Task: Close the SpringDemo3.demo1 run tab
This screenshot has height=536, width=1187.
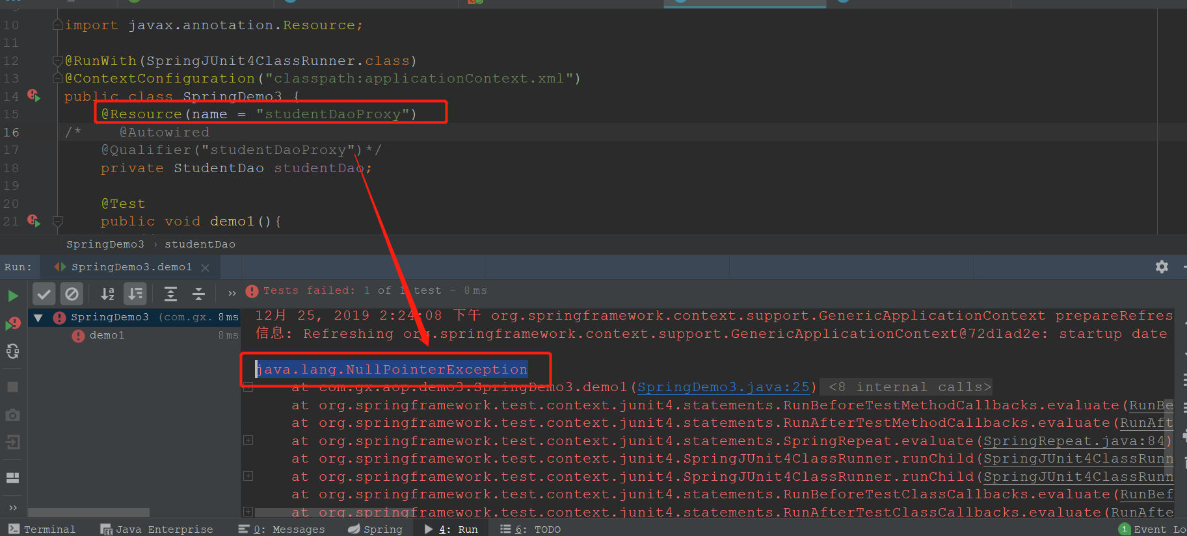Action: (x=206, y=268)
